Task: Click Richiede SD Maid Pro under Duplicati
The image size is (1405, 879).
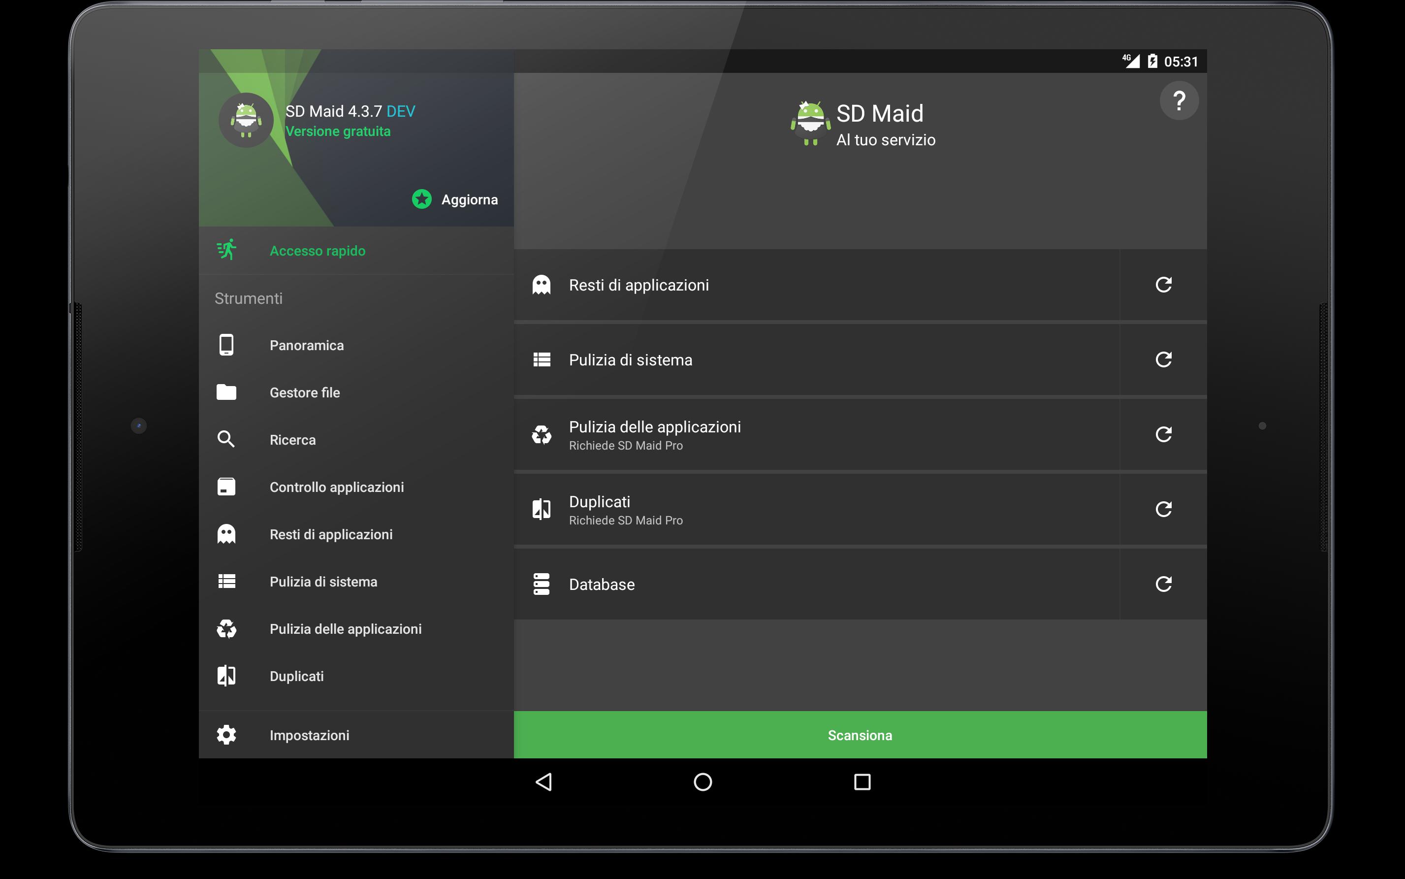Action: point(626,521)
